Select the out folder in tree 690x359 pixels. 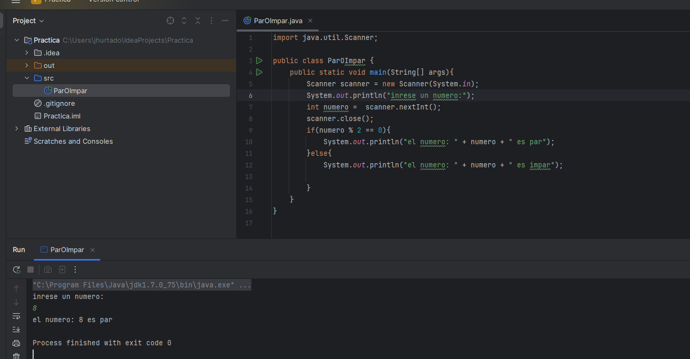(121, 65)
